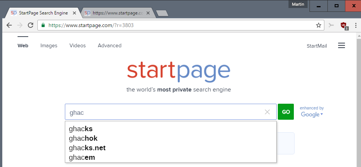Click the greyed extension icon beside the star
This screenshot has width=361, height=167.
click(x=331, y=25)
